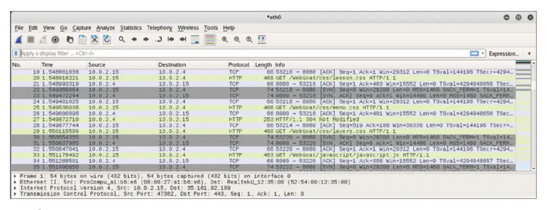Find a packet with magnifier icon

[122, 40]
